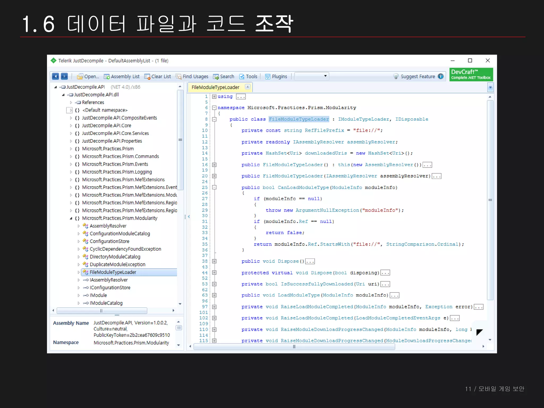Click the AssemblyResolver class icon
The width and height of the screenshot is (544, 408).
85,226
